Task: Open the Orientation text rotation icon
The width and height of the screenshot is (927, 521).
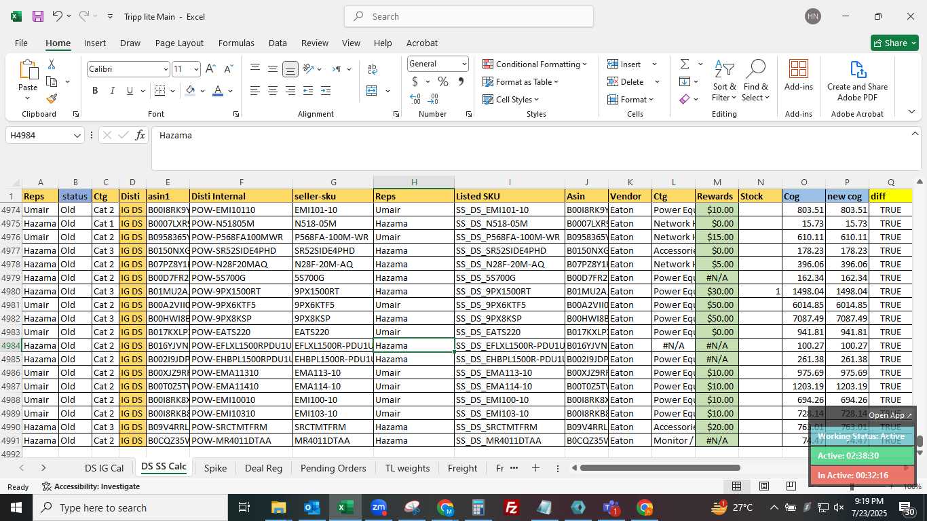Action: (x=309, y=69)
